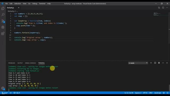Open the Go menu
The image size is (170, 96).
pyautogui.click(x=29, y=3)
